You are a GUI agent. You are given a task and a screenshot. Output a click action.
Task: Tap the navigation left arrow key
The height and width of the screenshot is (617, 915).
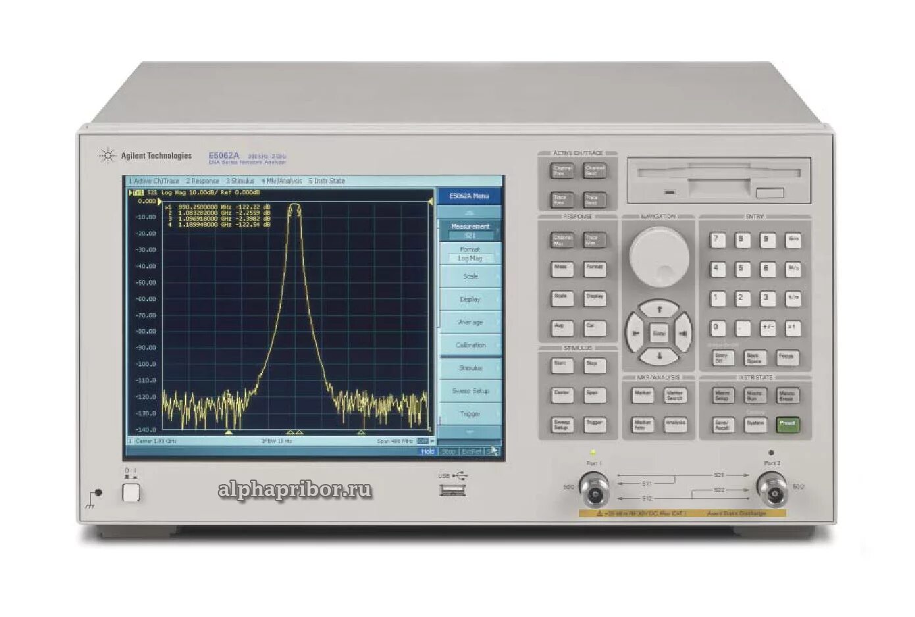pyautogui.click(x=635, y=333)
